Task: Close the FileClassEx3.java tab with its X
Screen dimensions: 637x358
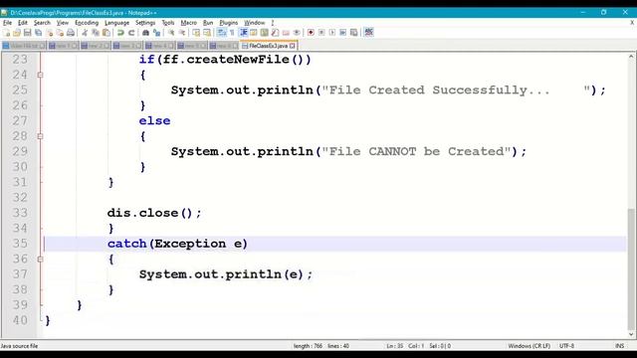Action: (292, 46)
